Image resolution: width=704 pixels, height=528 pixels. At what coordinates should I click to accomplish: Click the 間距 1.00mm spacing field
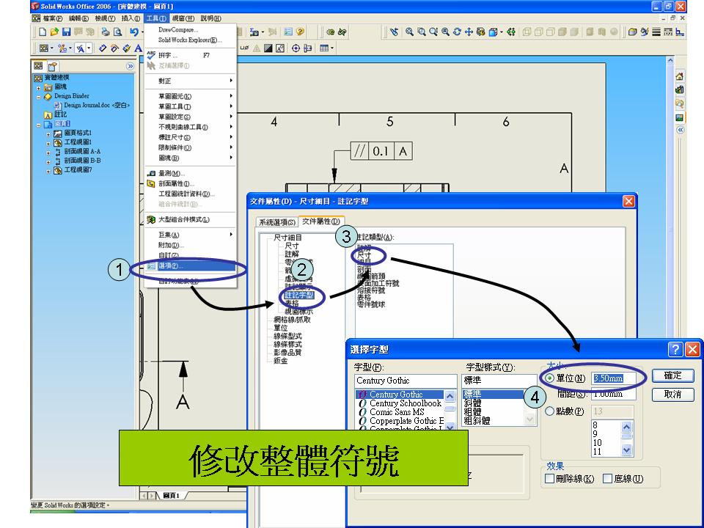pyautogui.click(x=613, y=395)
